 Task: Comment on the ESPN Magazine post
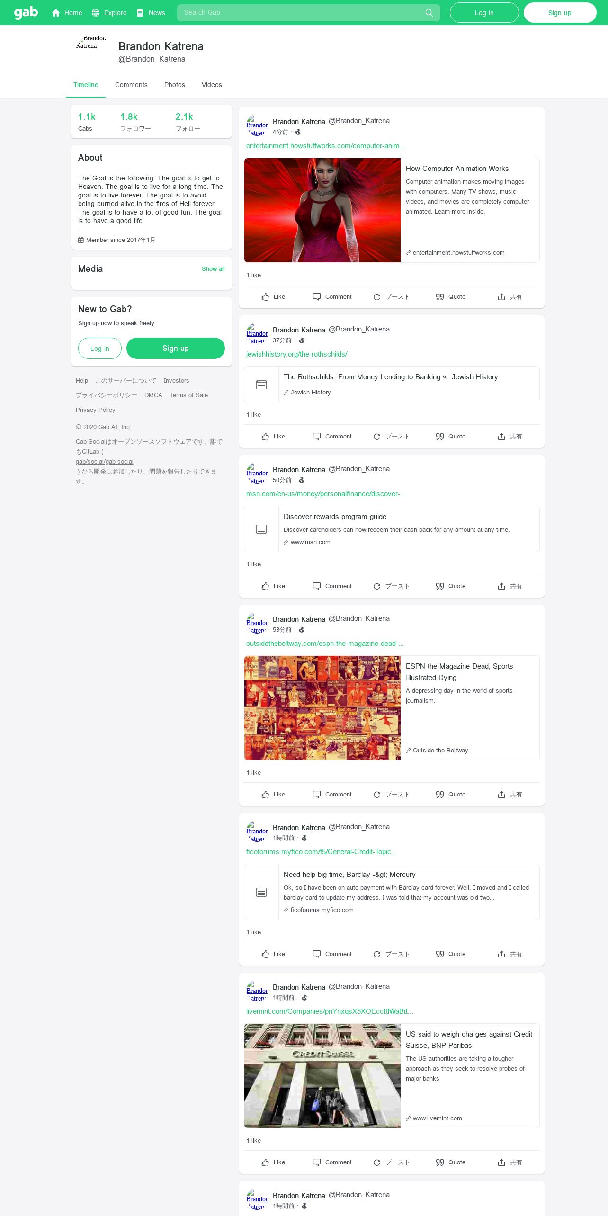332,794
